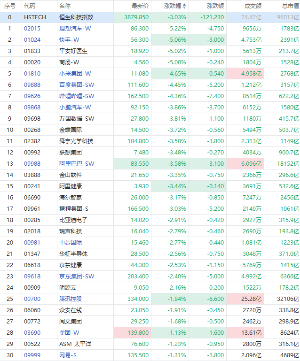
Task: Click stock code 09626
Action: pos(32,96)
